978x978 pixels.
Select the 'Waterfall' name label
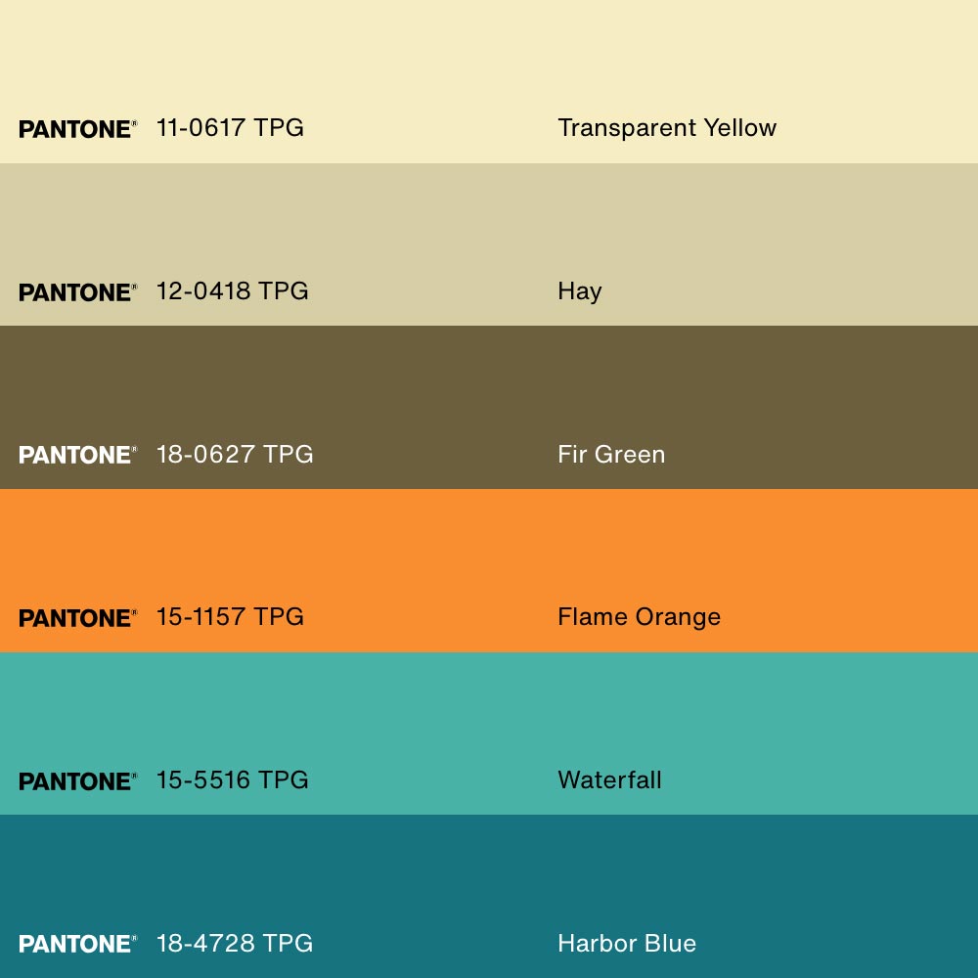tap(609, 780)
